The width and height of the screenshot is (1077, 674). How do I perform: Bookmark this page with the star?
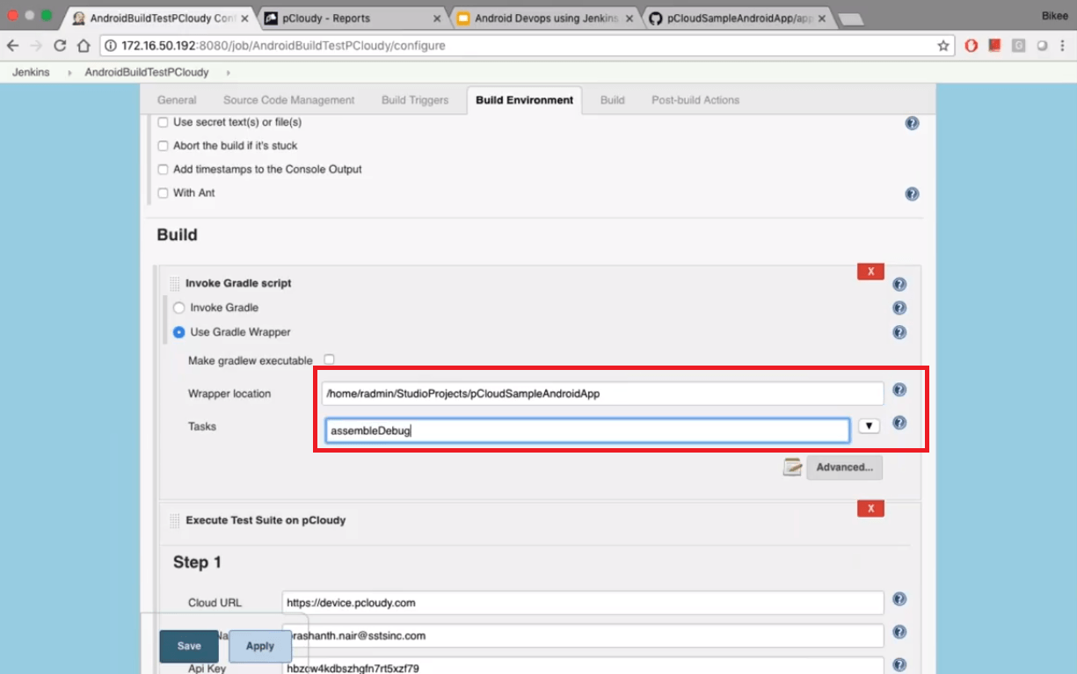[943, 46]
